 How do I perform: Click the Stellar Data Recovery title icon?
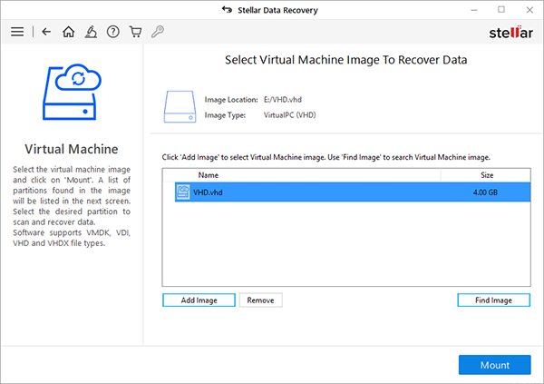(227, 9)
